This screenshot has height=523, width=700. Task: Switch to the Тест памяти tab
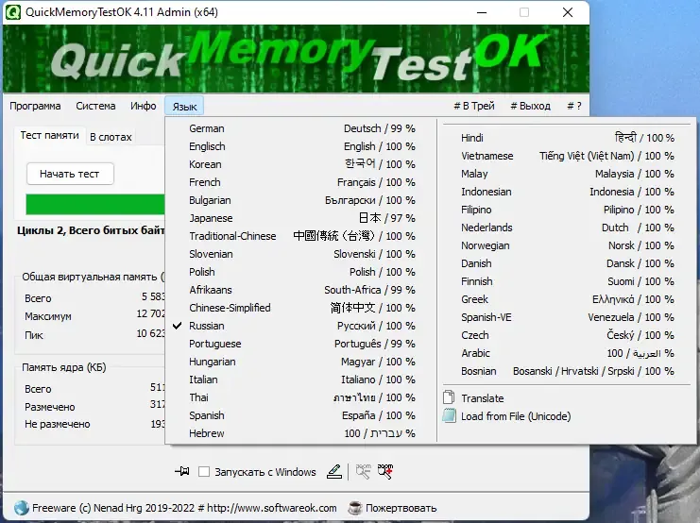click(x=49, y=135)
